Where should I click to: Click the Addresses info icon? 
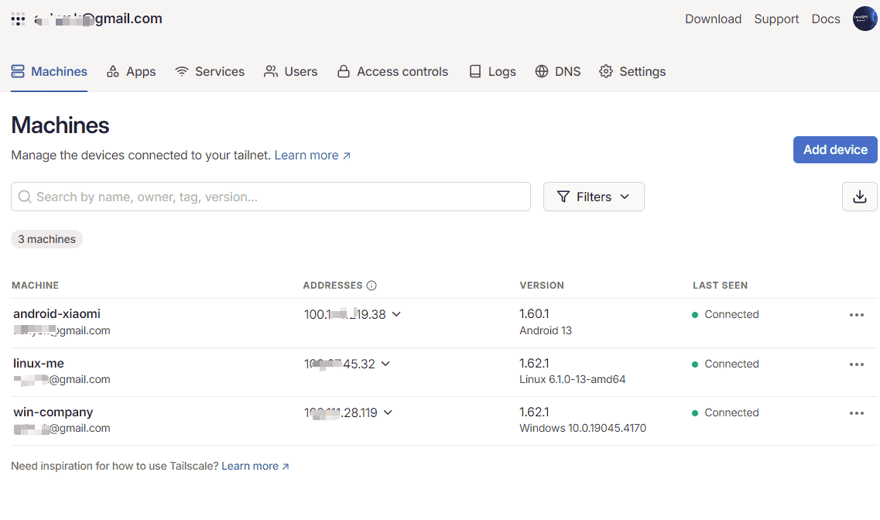tap(372, 286)
